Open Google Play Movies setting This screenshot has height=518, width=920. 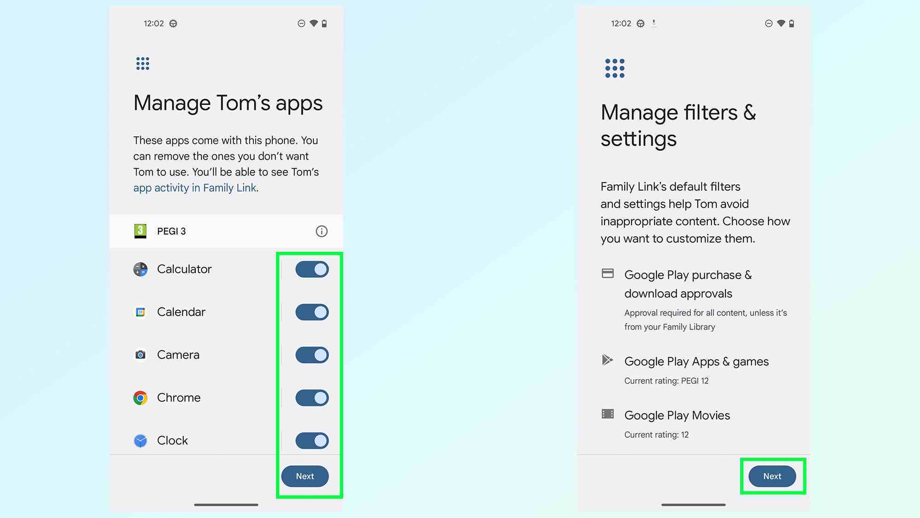[x=694, y=424]
